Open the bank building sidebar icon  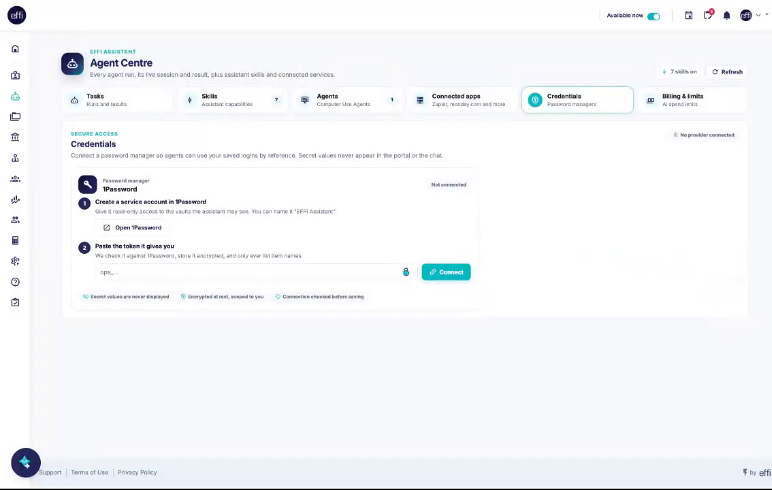(15, 137)
